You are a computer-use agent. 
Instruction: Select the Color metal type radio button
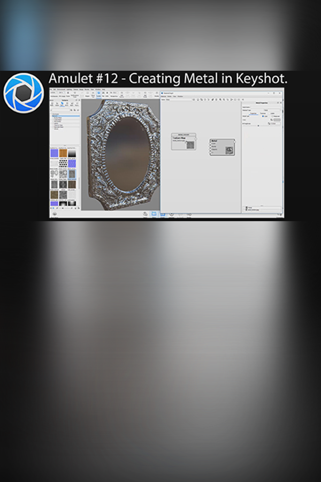point(263,116)
